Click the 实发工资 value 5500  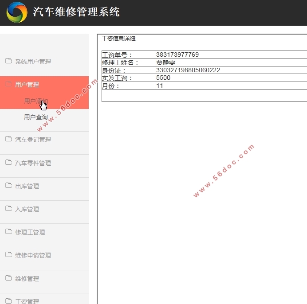click(163, 78)
